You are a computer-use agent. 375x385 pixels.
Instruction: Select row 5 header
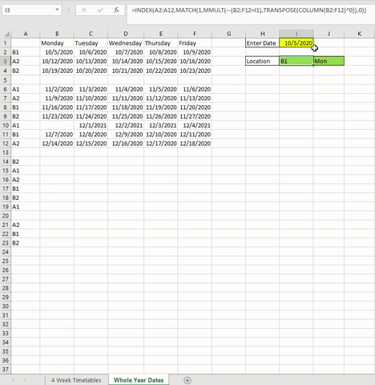[x=6, y=80]
